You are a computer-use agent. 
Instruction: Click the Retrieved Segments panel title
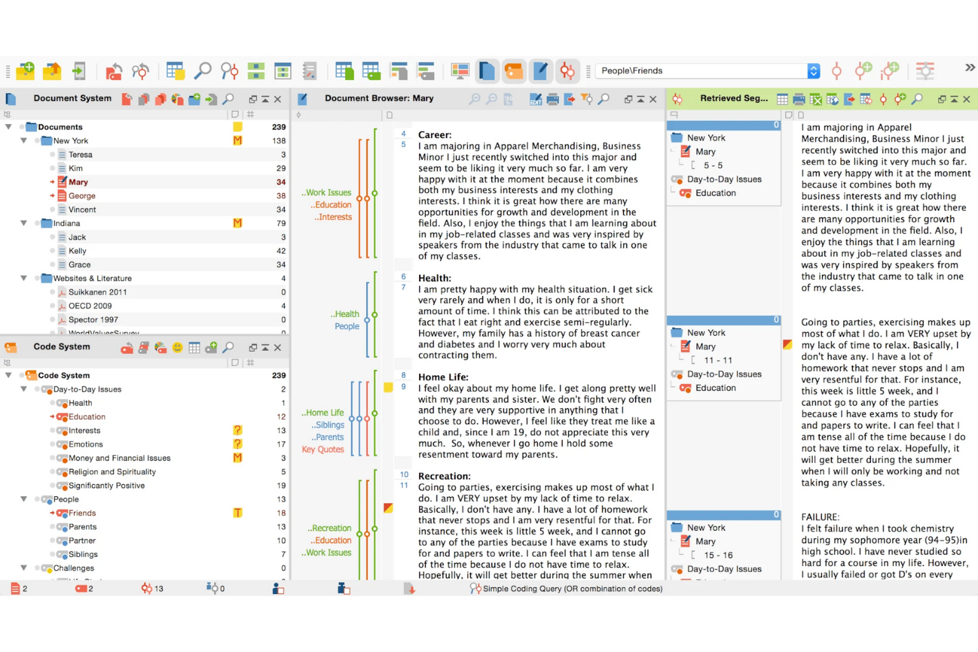[x=733, y=98]
